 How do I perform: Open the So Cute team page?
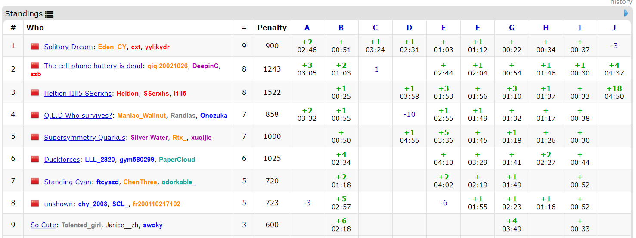43,225
